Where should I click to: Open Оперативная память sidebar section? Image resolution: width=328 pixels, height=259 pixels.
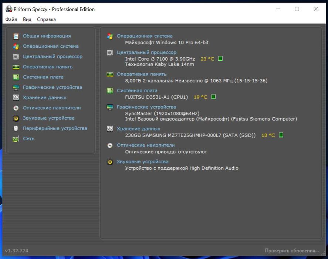[x=48, y=67]
